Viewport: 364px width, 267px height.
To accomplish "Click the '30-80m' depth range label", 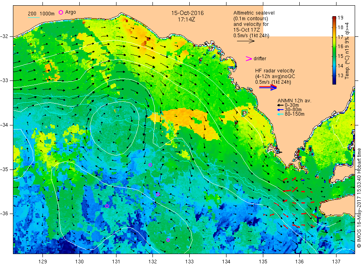I will 293,110.
